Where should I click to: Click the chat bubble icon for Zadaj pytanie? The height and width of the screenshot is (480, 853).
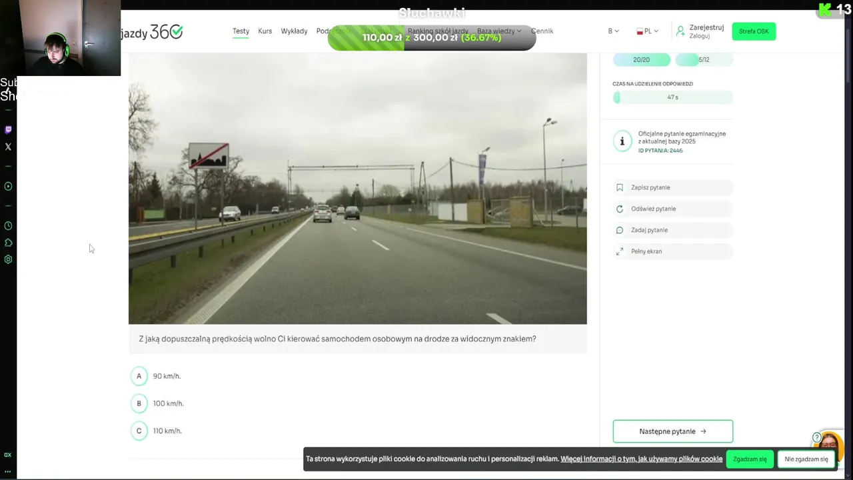(620, 230)
